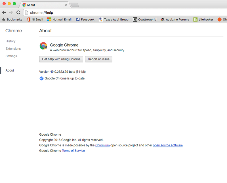Click the Google Chrome beta logo
The height and width of the screenshot is (183, 227).
coord(43,46)
